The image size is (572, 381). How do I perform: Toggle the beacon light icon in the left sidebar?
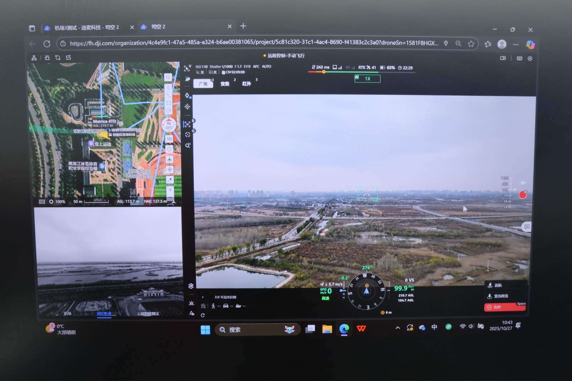(191, 303)
